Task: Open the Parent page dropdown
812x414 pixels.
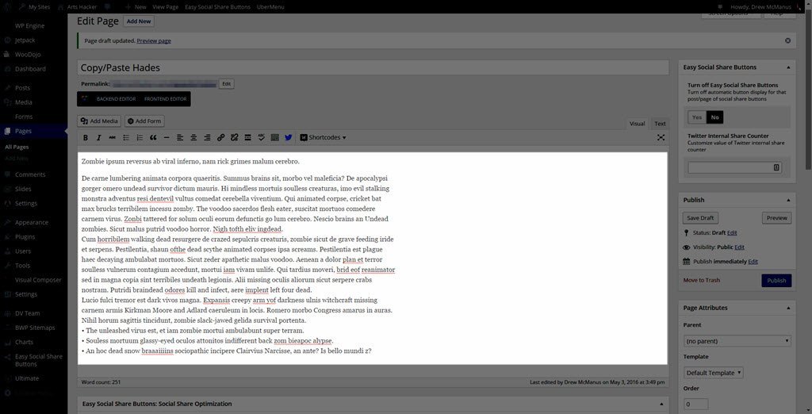Action: coord(737,341)
